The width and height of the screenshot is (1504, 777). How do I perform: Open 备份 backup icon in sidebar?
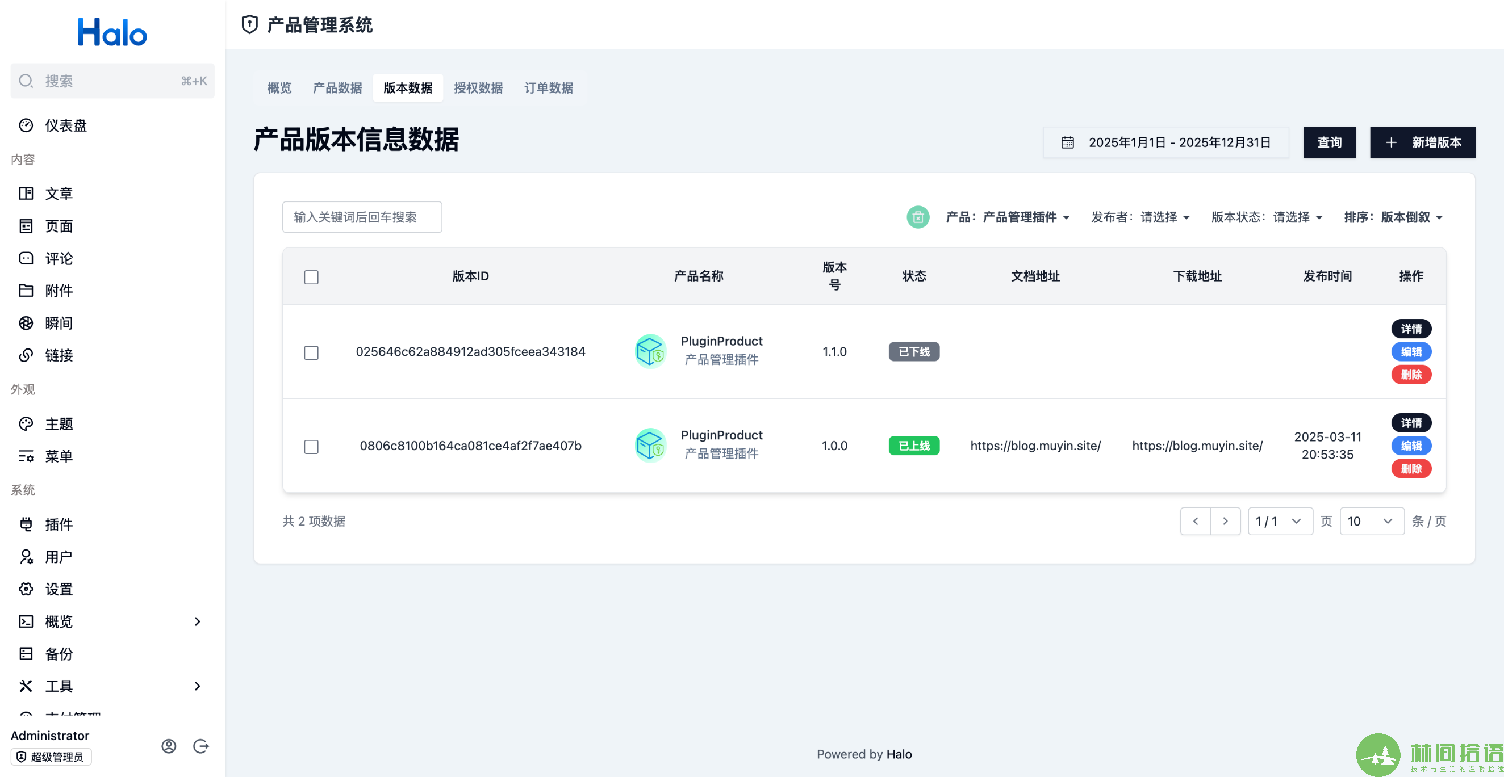point(26,654)
